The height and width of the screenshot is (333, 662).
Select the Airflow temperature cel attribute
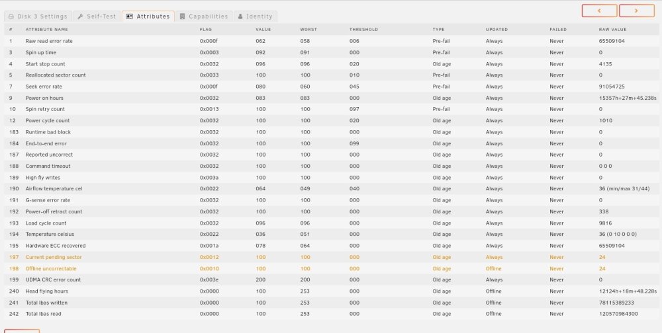(x=54, y=188)
